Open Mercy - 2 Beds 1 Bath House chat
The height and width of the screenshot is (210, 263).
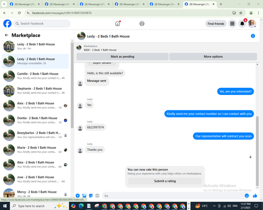point(35,193)
